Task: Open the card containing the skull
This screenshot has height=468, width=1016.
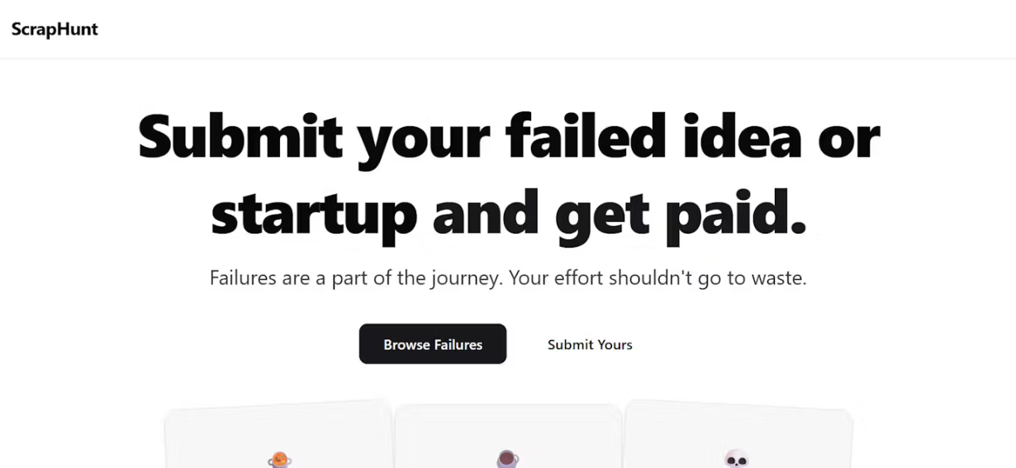Action: coord(738,435)
